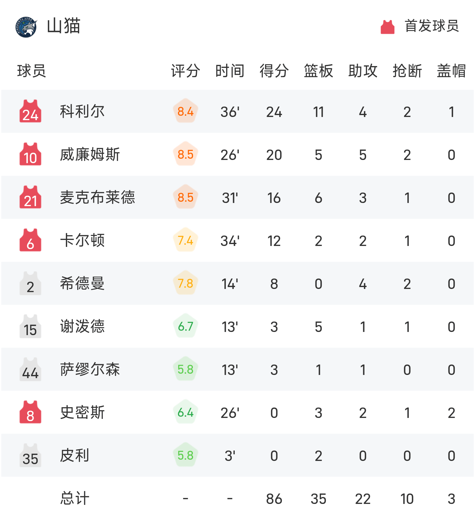Click the 7.4 yellow rating badge
475x521 pixels.
pyautogui.click(x=186, y=240)
